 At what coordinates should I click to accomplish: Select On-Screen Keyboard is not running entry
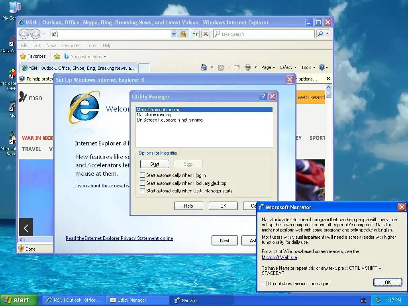[x=204, y=120]
